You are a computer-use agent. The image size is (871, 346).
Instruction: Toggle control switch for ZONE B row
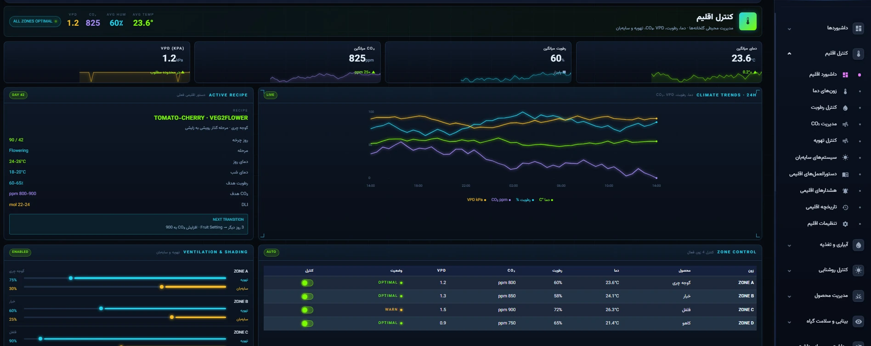pyautogui.click(x=307, y=296)
